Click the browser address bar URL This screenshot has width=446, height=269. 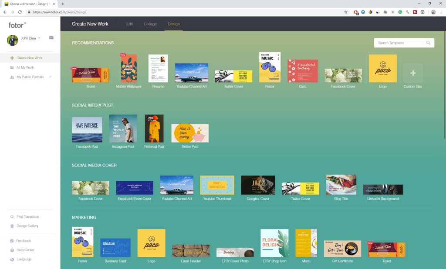pos(59,12)
